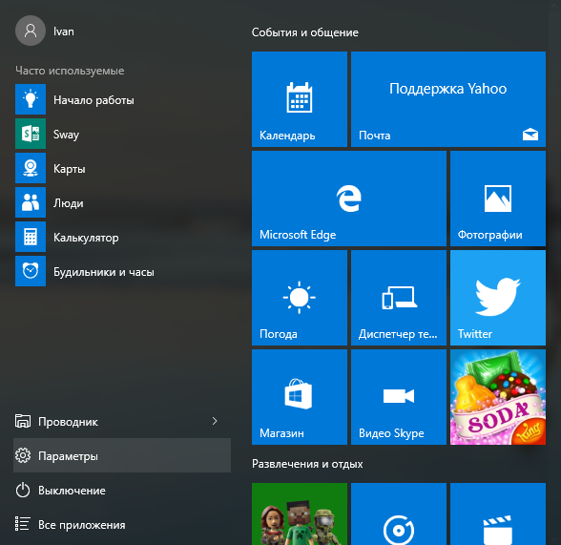561x545 pixels.
Task: Open the Groove music disc tile
Action: (x=399, y=514)
